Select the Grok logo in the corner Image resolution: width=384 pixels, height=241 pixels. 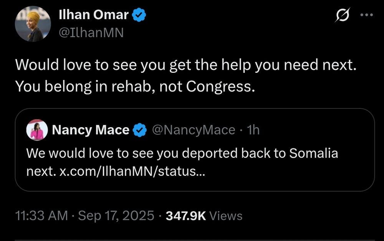343,15
